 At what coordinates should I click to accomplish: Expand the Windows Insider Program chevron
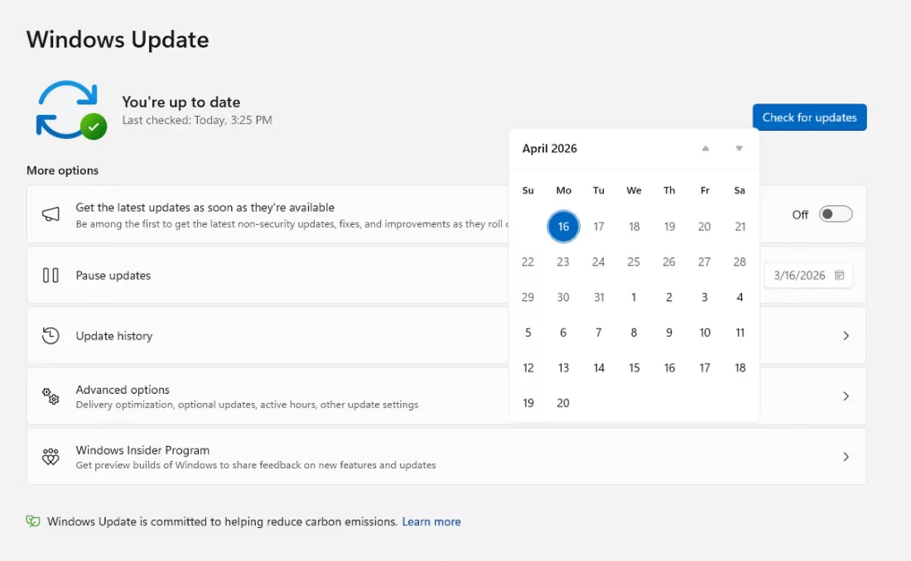click(x=846, y=457)
